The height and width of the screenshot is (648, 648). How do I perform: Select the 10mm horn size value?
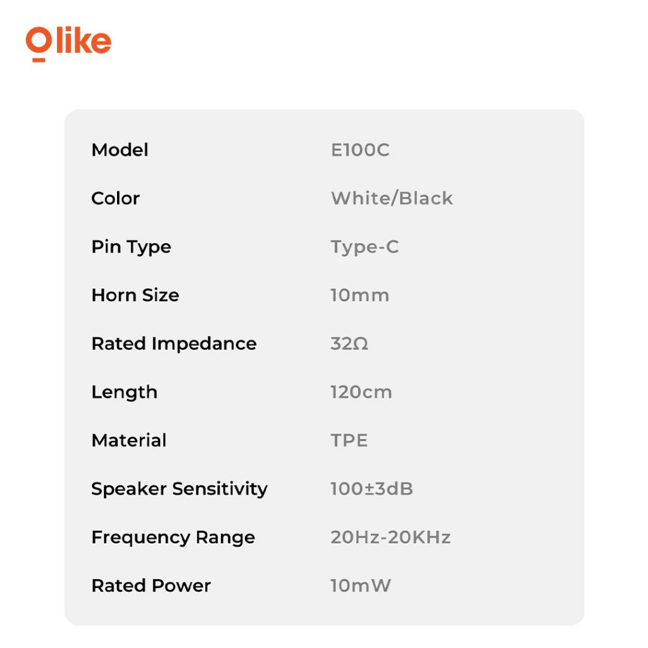tap(359, 295)
